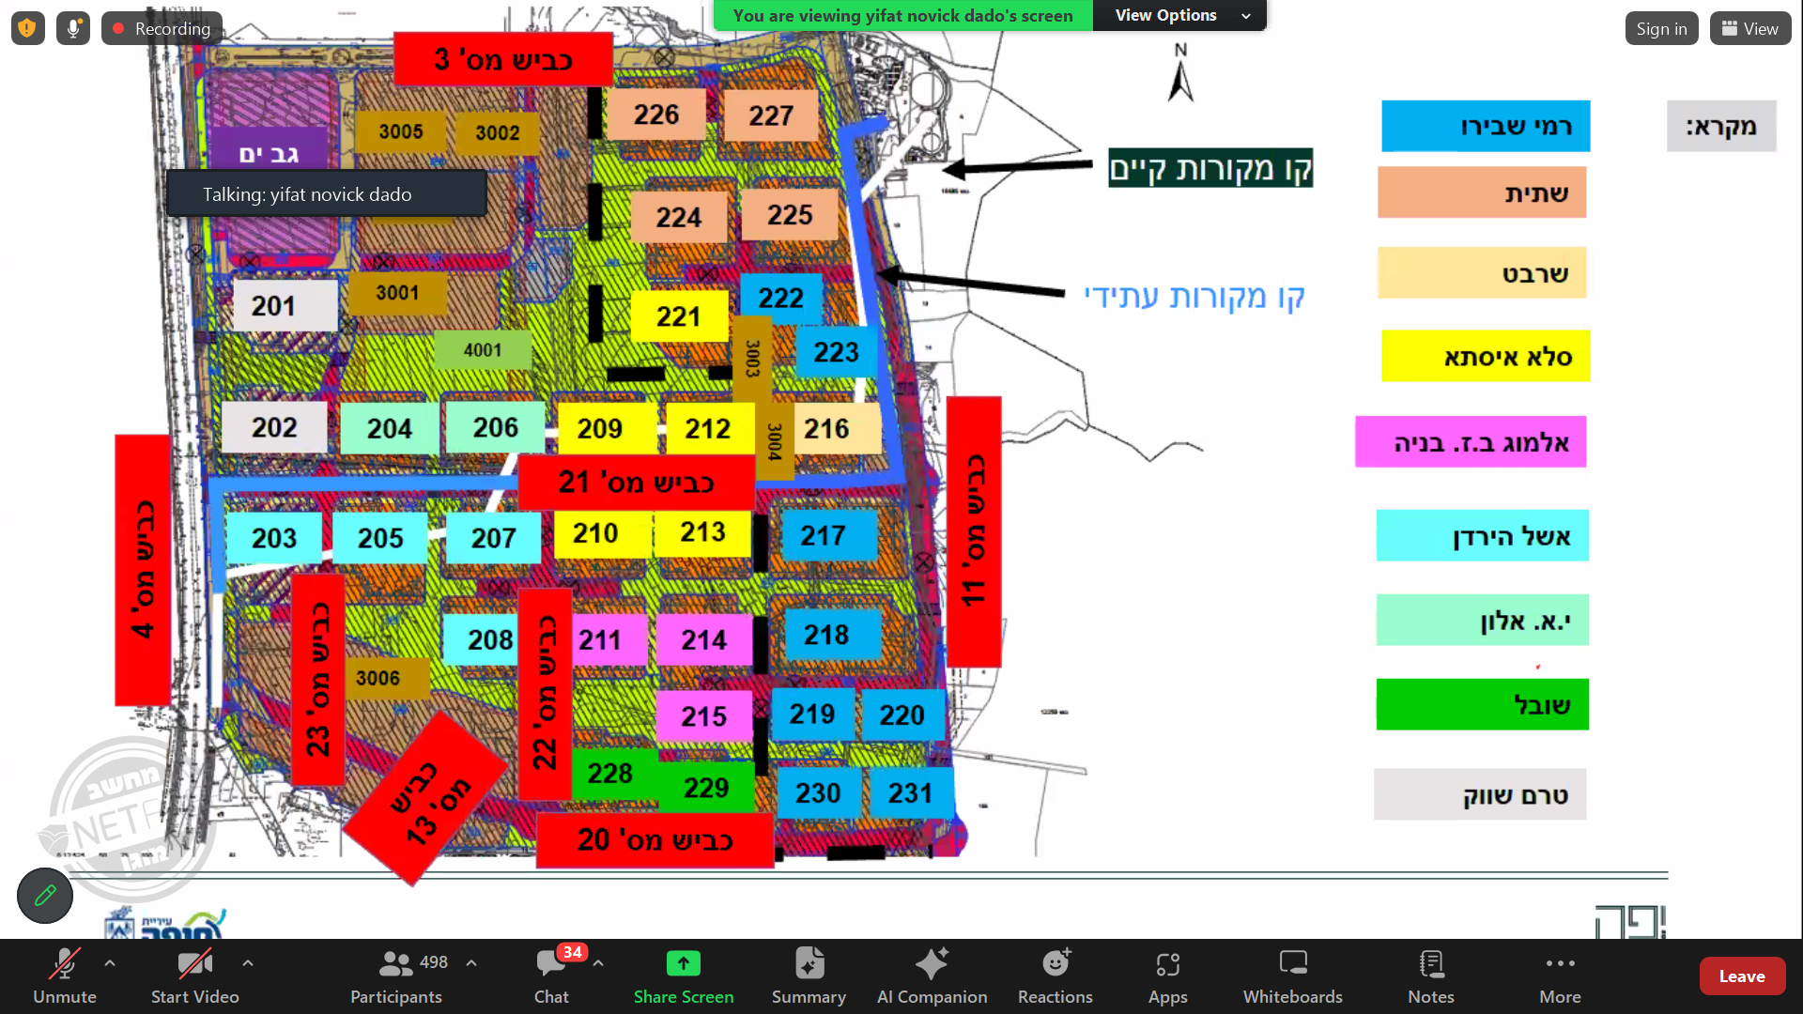Toggle the Recording indicator
Screen dimensions: 1803x1014
pos(161,28)
